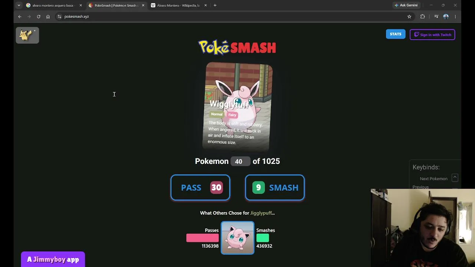Click the PokéSMASH logo
The image size is (475, 267).
click(237, 47)
